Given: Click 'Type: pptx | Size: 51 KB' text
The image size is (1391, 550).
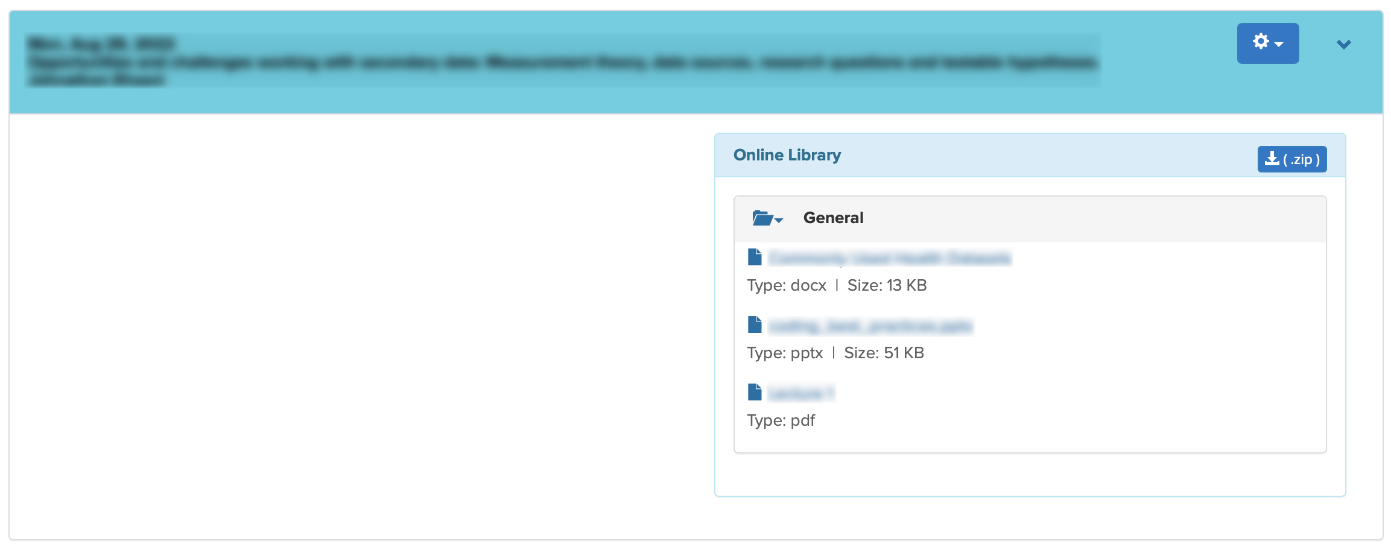Looking at the screenshot, I should (835, 353).
